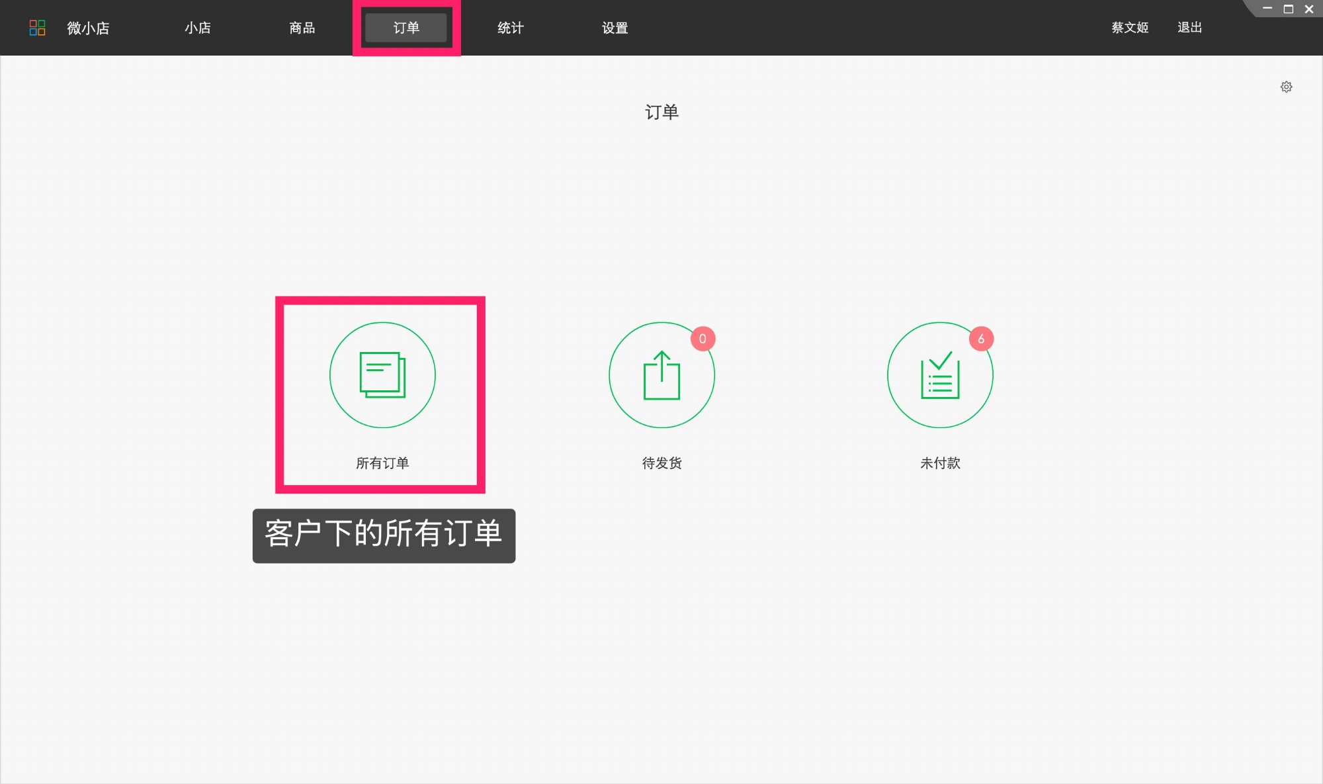This screenshot has width=1323, height=784.
Task: Click the checklist icon above 未付款
Action: pyautogui.click(x=940, y=374)
